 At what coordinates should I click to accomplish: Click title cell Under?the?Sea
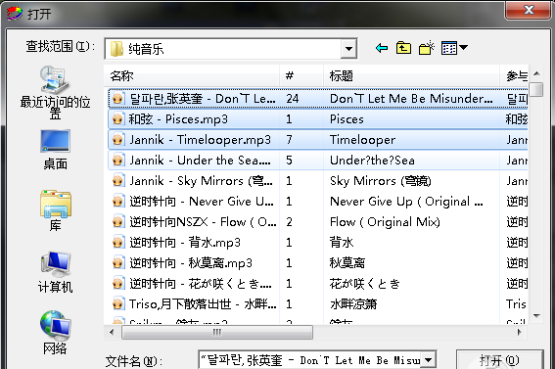click(x=372, y=161)
